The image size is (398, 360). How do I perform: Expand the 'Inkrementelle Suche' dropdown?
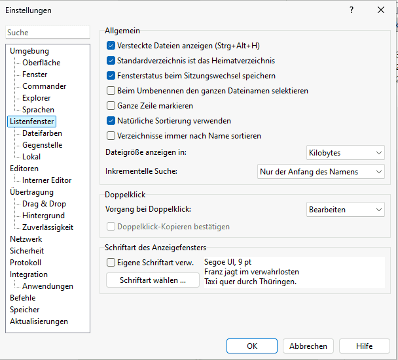coord(321,171)
